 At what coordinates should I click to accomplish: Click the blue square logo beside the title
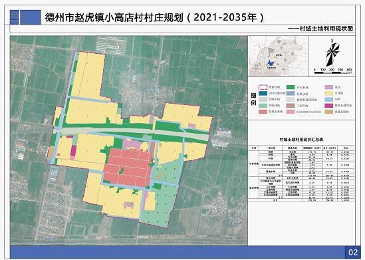[31, 17]
